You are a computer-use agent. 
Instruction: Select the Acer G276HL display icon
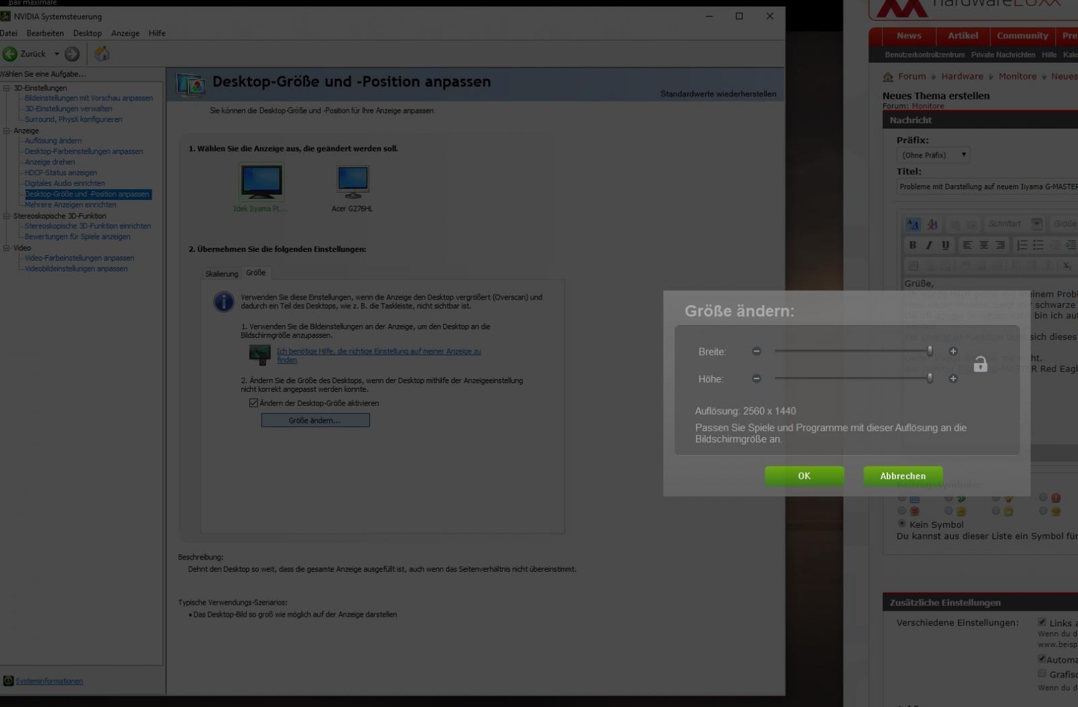[353, 182]
